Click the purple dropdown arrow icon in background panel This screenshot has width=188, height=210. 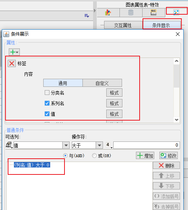[x=87, y=16]
